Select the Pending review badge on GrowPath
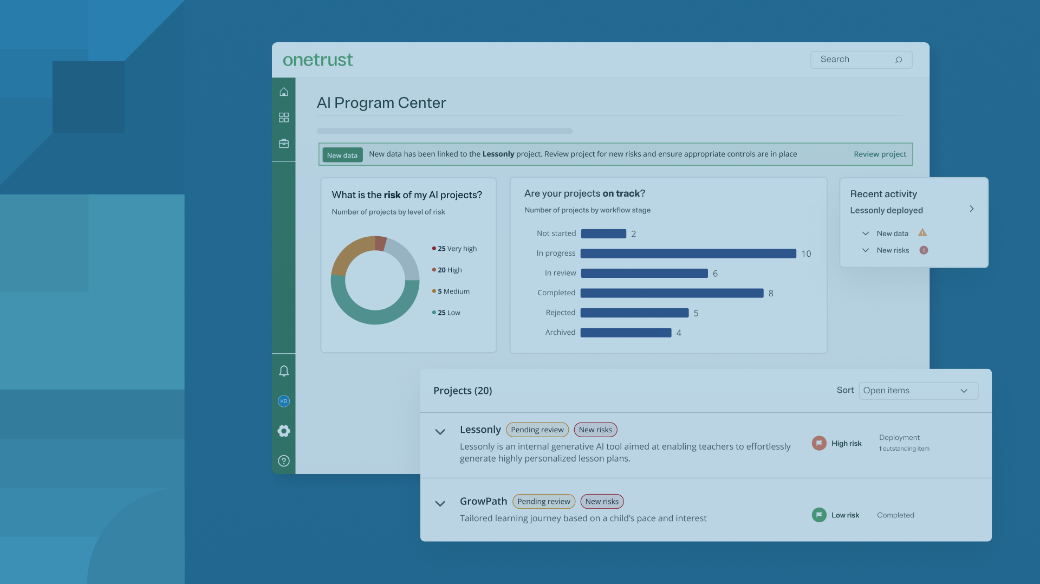 point(544,501)
